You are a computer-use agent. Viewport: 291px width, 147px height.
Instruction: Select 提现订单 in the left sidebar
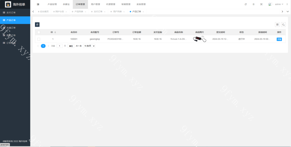pyautogui.click(x=15, y=35)
